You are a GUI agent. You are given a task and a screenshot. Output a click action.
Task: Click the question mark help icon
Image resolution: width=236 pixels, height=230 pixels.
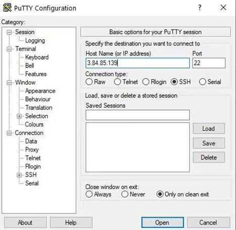[x=200, y=8]
